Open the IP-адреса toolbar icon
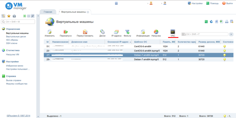The image size is (236, 118). [x=116, y=32]
